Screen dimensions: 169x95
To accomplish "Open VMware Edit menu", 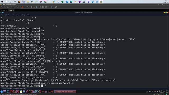I will 5,7.
